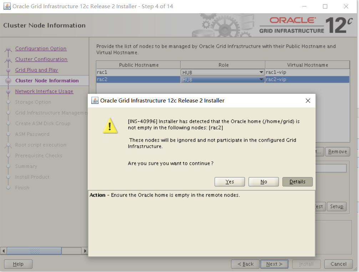Screen dimensions: 359x272
Task: Click the sidebar horizontal scrollbar right arrow
Action: click(85, 251)
